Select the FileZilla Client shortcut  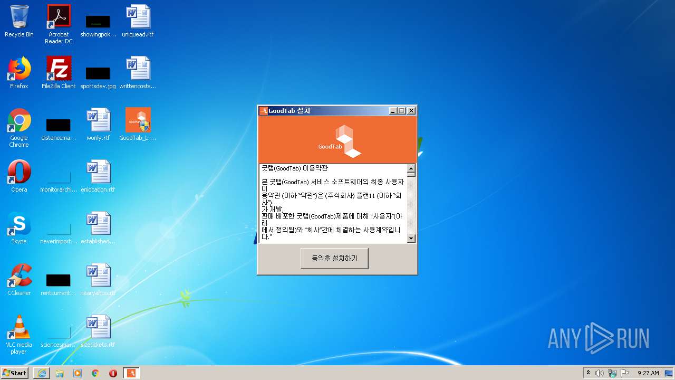click(59, 73)
